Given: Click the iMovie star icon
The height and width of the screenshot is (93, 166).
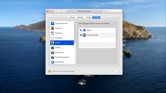Looking at the screenshot, I should [84, 30].
